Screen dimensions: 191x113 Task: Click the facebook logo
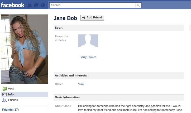13,5
